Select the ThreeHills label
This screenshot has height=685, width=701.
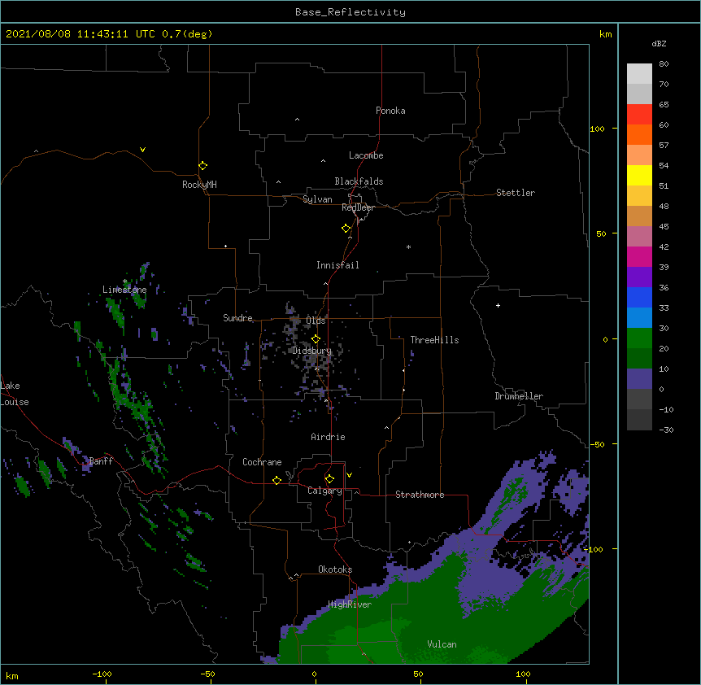pos(434,340)
